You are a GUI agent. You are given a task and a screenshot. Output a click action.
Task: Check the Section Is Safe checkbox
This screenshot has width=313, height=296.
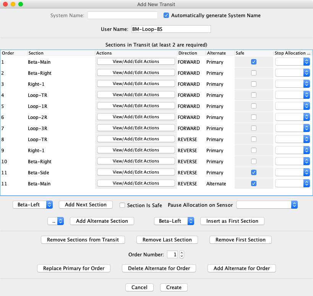coord(122,205)
